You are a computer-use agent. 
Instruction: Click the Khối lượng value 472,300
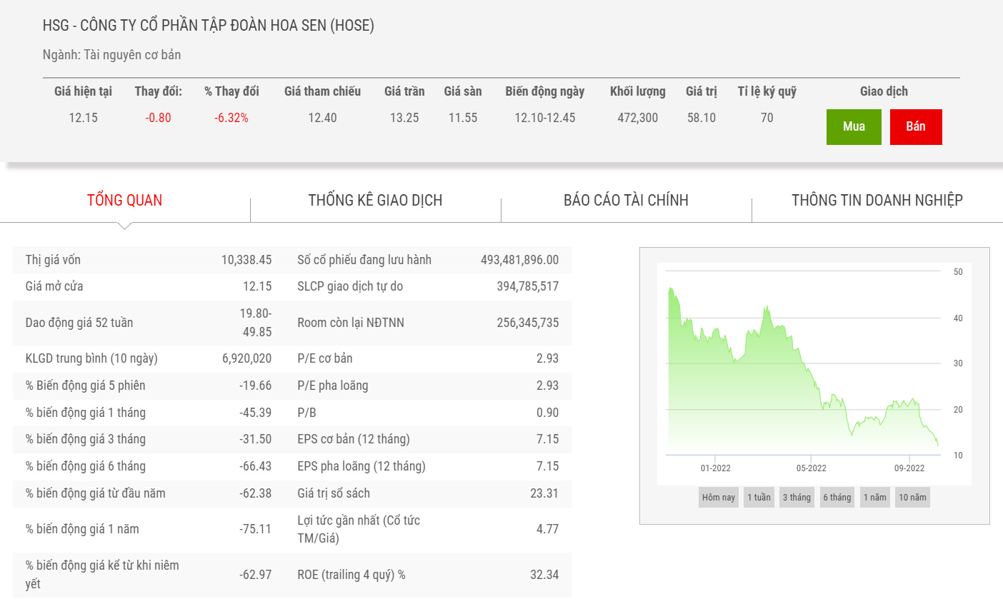(x=637, y=118)
